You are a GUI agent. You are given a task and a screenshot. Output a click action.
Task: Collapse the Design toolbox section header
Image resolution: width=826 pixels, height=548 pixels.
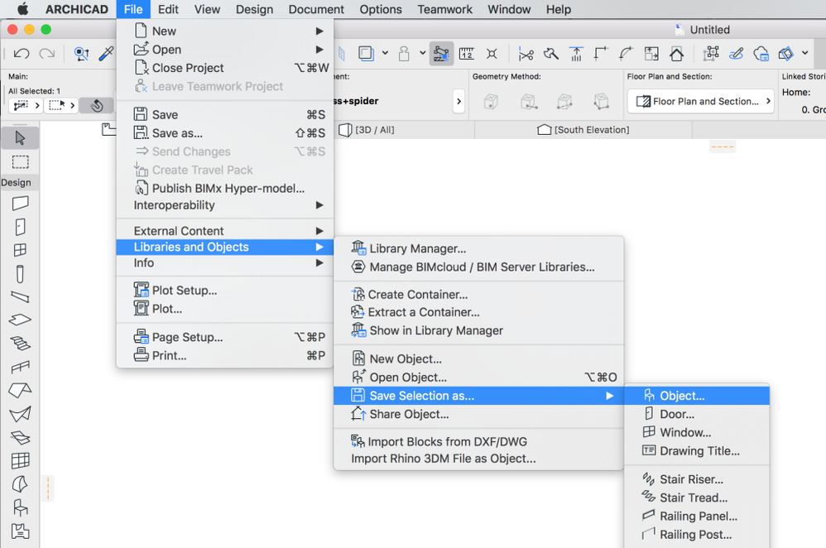(x=19, y=182)
